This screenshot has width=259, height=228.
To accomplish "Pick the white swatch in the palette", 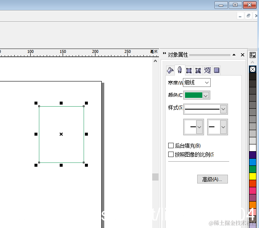I will tap(253, 148).
